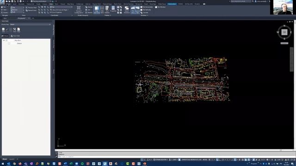Toggle Layout Tabs display

tap(137, 10)
